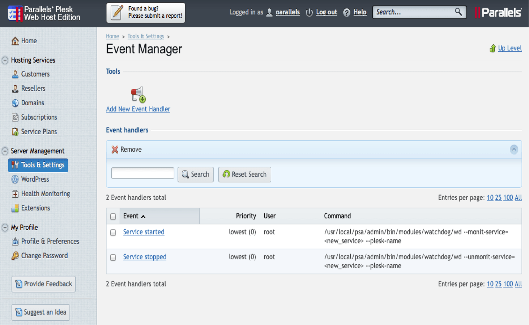Image resolution: width=529 pixels, height=325 pixels.
Task: Click the red X Remove icon
Action: click(x=115, y=149)
